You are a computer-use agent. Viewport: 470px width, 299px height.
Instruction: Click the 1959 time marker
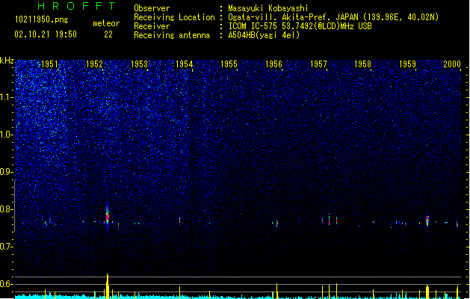pyautogui.click(x=408, y=64)
